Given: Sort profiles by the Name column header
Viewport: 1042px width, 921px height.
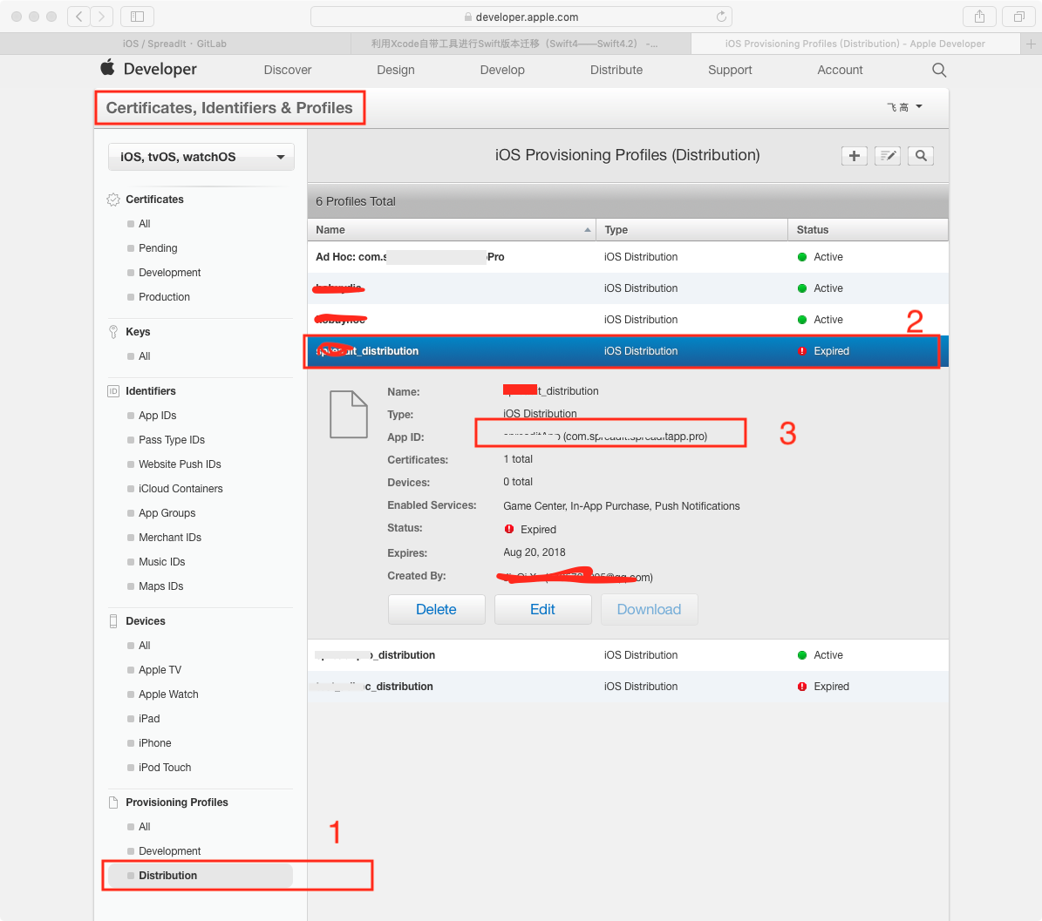Looking at the screenshot, I should 451,230.
